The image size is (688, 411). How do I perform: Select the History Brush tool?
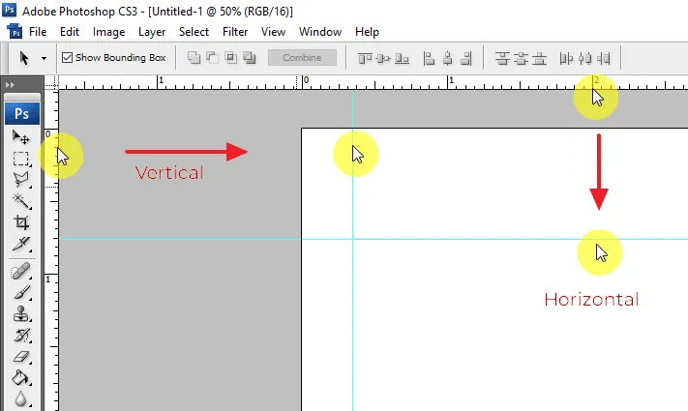[x=20, y=336]
